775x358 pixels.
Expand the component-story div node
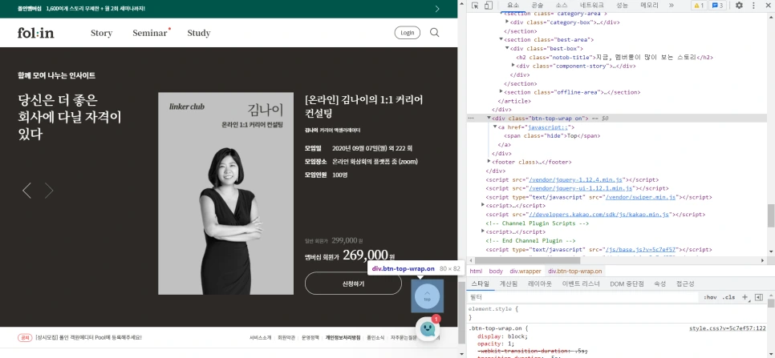tap(513, 66)
